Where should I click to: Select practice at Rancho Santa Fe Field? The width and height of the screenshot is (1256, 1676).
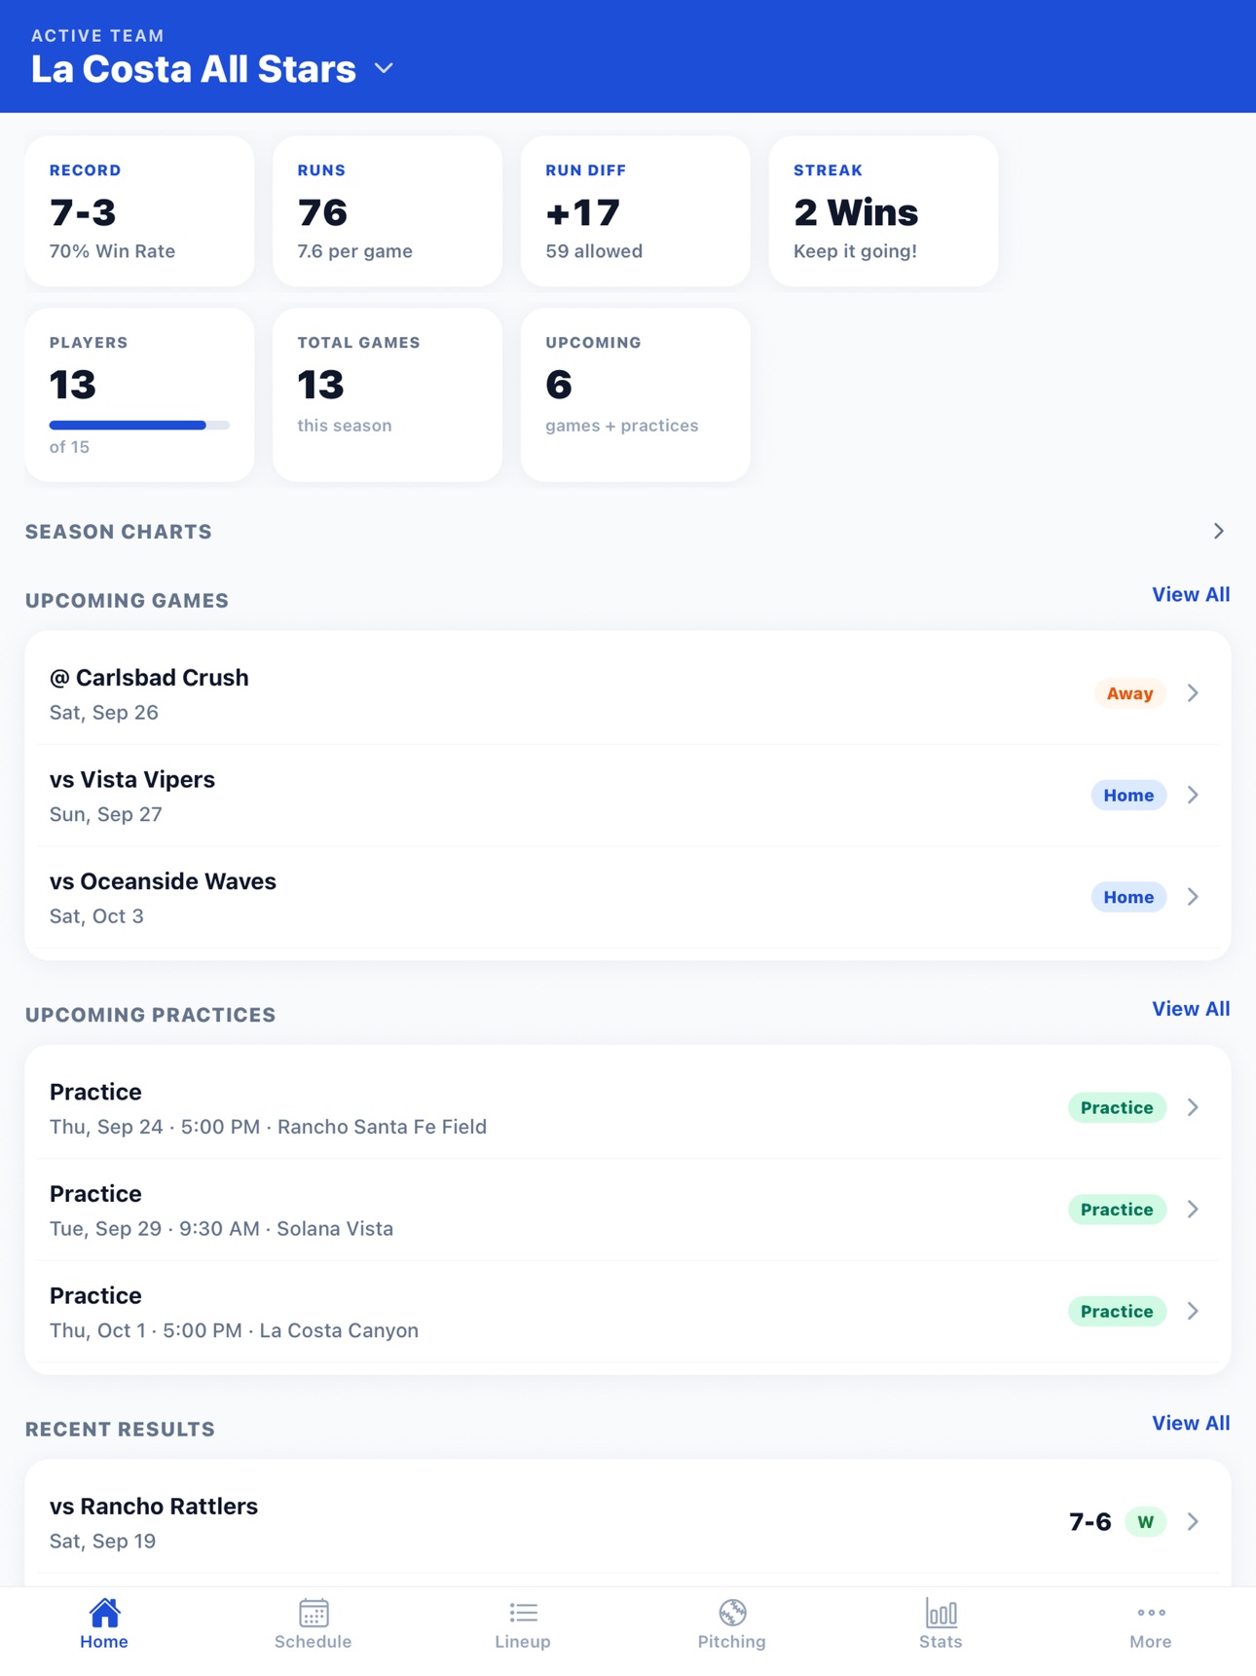click(x=628, y=1107)
